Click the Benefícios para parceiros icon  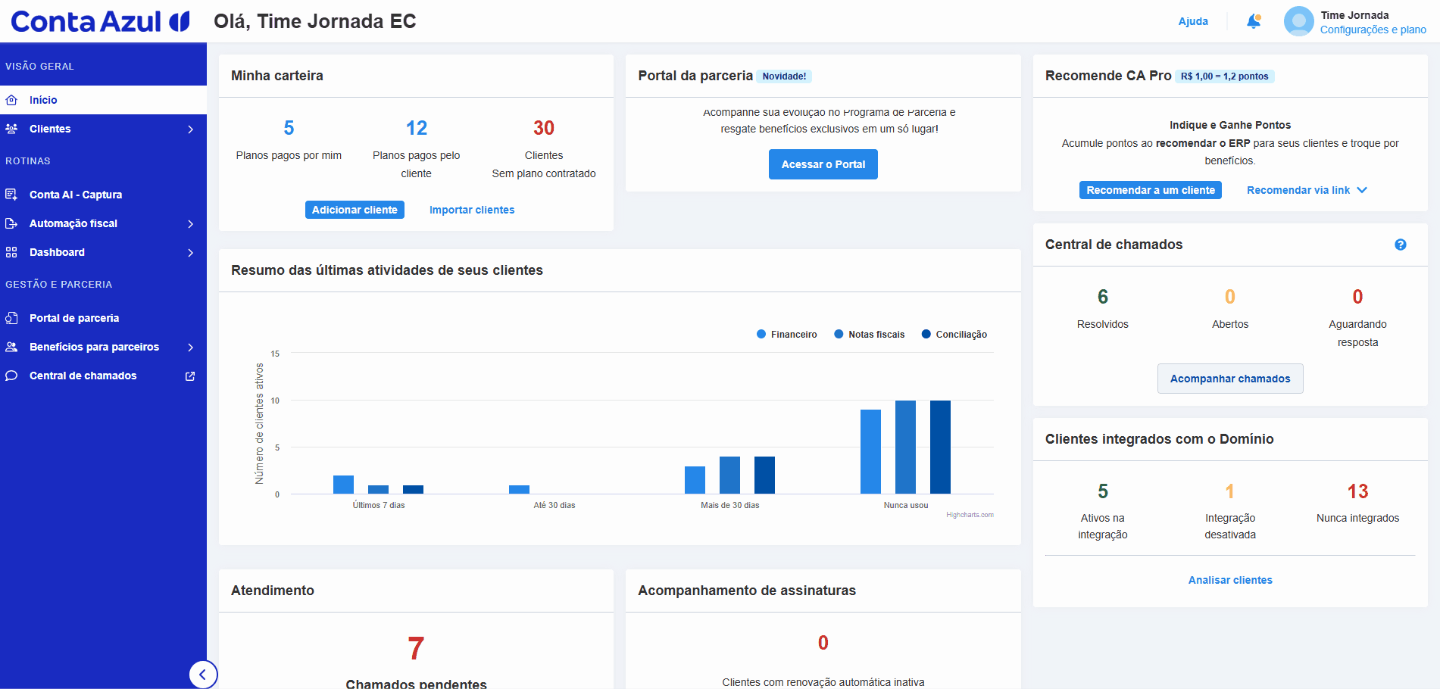[11, 347]
